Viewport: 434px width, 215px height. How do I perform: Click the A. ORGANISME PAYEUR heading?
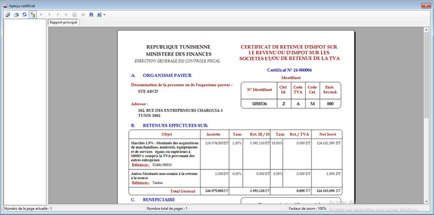pyautogui.click(x=161, y=75)
